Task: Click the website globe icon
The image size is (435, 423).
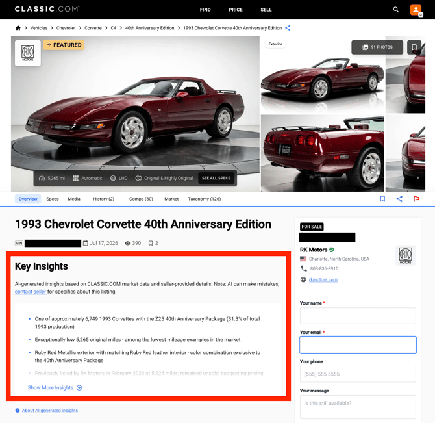Action: pos(303,279)
